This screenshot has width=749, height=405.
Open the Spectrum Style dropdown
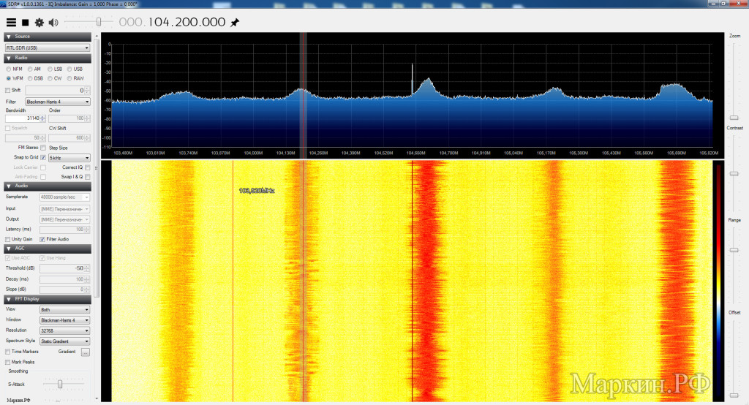pos(65,341)
